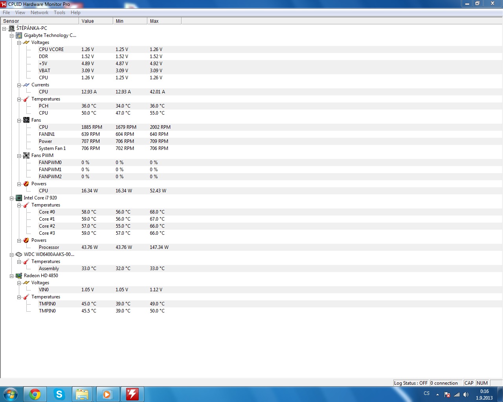503x402 pixels.
Task: Select the Processor power row
Action: tap(251, 247)
